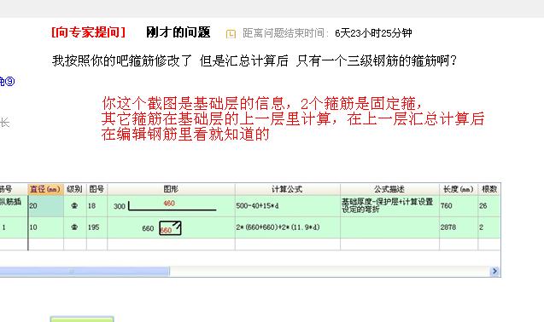Click the stirrup shape diagram with 660
This screenshot has height=322, width=544.
pyautogui.click(x=170, y=228)
